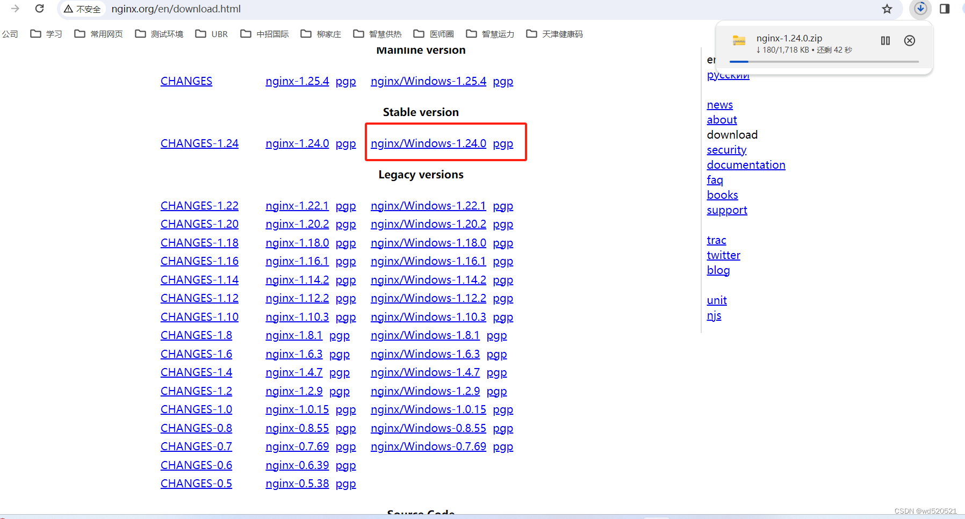
Task: Open the 天津健康码 bookmark folder
Action: point(554,34)
